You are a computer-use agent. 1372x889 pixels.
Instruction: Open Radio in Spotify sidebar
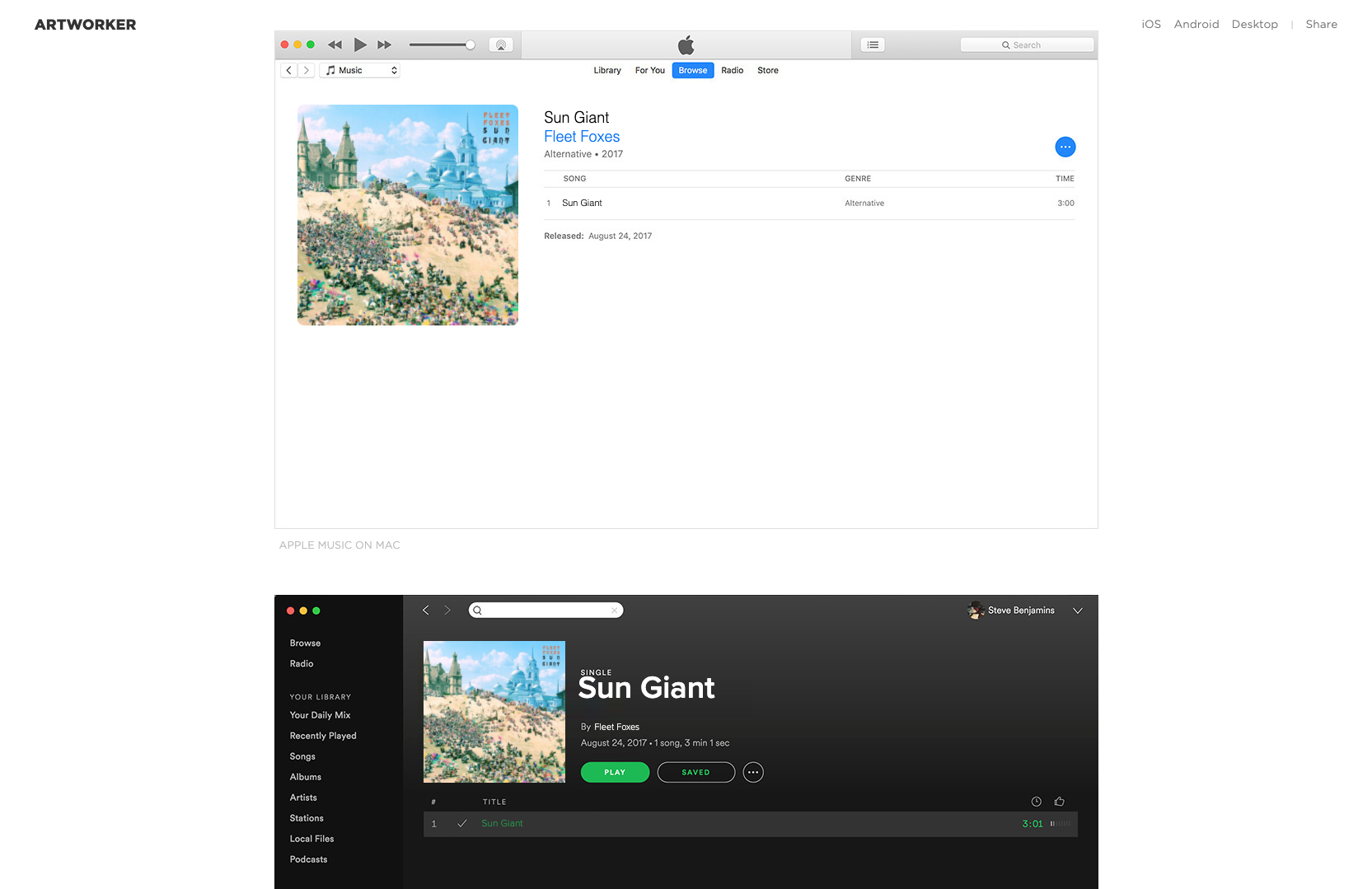point(302,664)
